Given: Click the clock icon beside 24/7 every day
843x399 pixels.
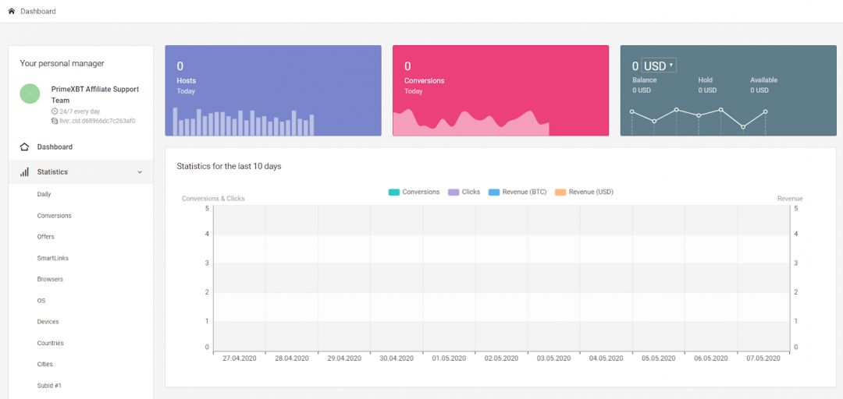Looking at the screenshot, I should pos(55,111).
